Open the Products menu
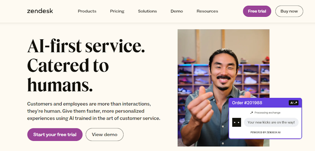This screenshot has height=151, width=315. (x=87, y=11)
